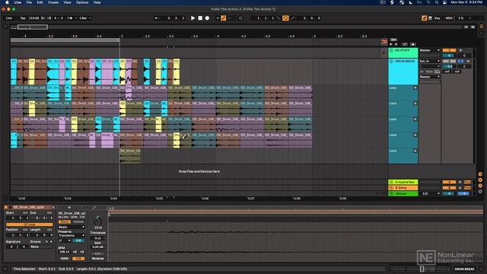This screenshot has width=487, height=274.
Task: Open the Beats warp mode dropdown
Action: (x=72, y=227)
